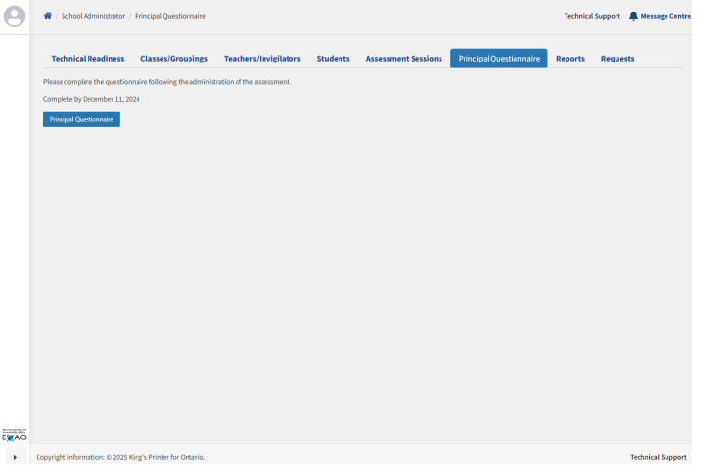
Task: Open the Technical Readiness tab
Action: (x=88, y=59)
